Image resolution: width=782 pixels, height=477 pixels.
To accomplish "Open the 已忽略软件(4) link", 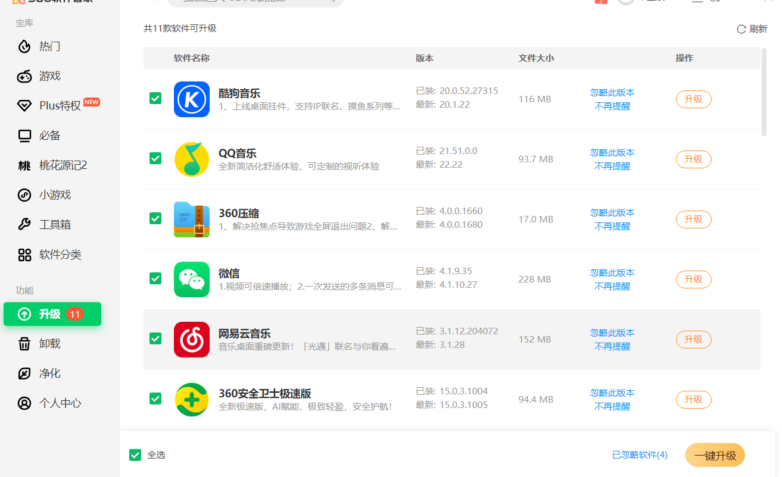I will pyautogui.click(x=640, y=455).
